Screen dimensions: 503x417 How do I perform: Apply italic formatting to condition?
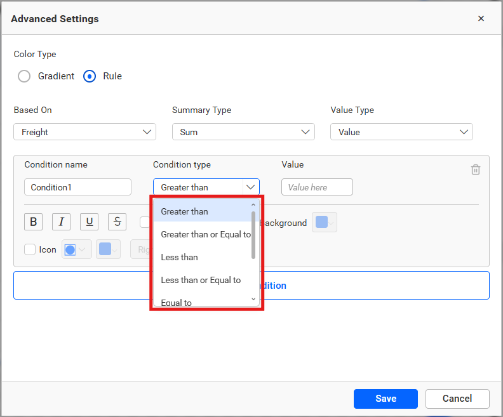click(x=61, y=222)
